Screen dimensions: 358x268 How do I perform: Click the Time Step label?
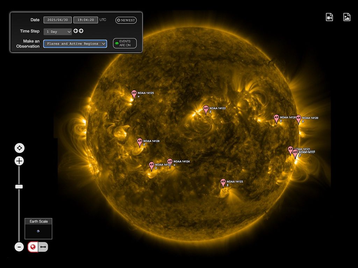pyautogui.click(x=30, y=31)
